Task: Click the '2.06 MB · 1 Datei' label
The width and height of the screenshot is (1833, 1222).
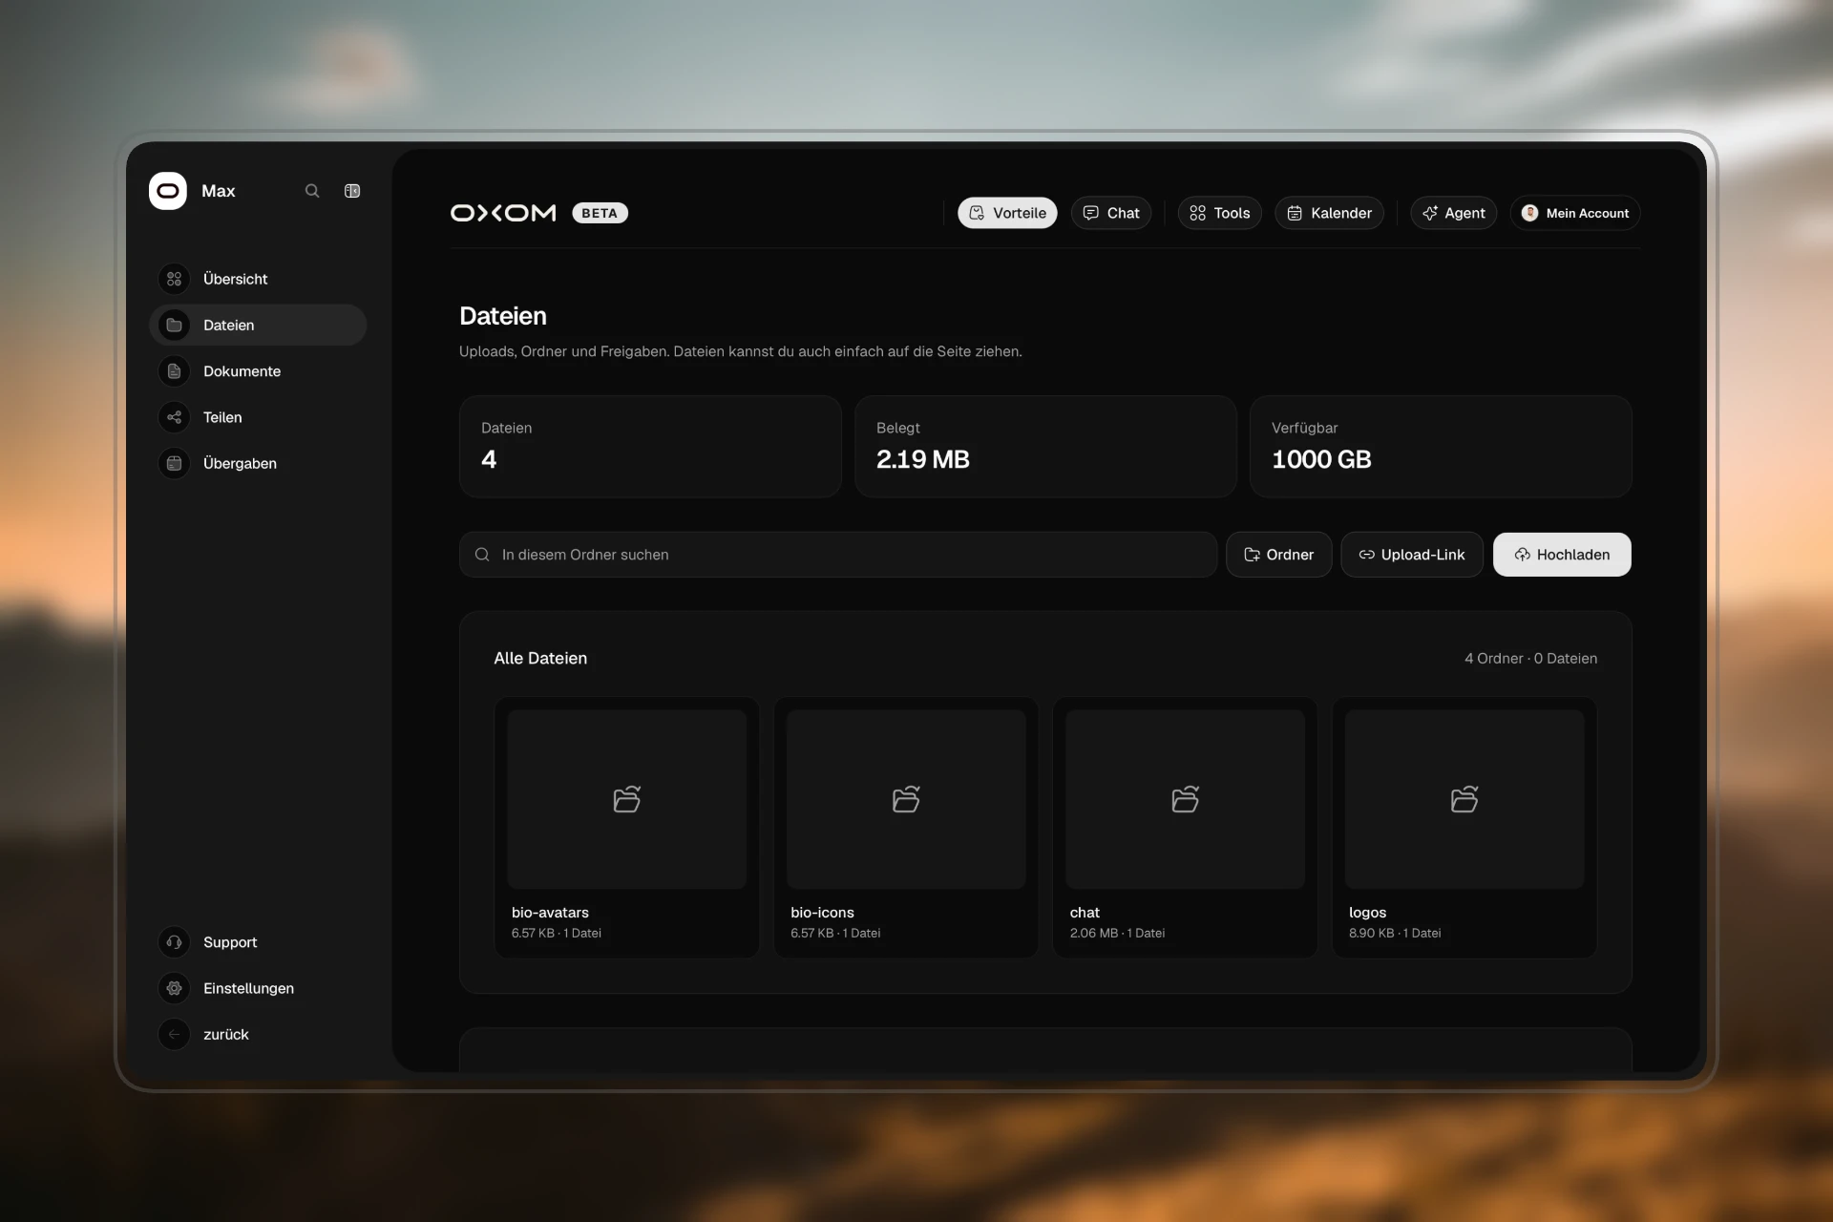Action: (1117, 934)
